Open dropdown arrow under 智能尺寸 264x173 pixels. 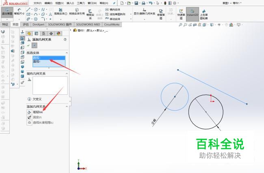pos(19,19)
